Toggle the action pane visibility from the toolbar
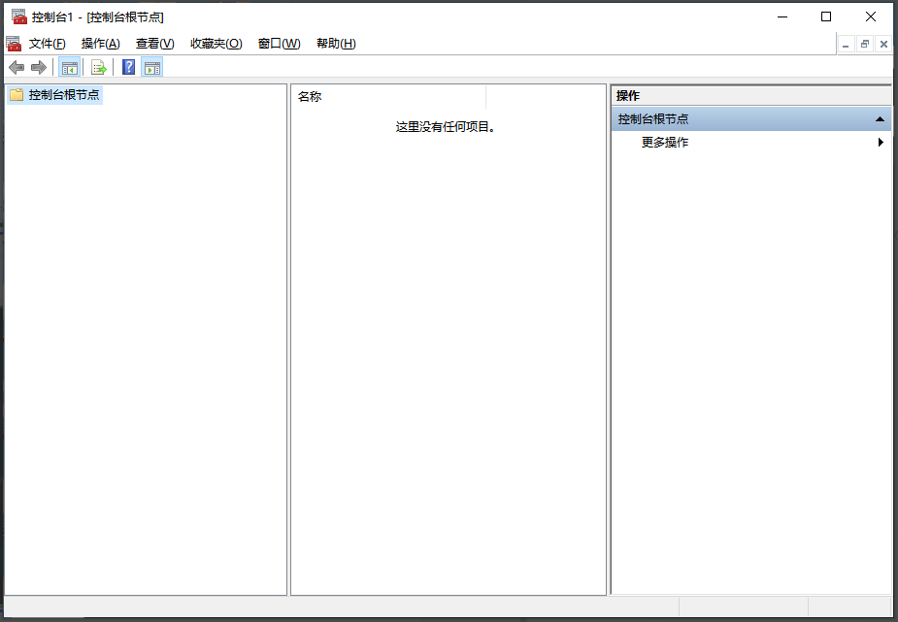 pyautogui.click(x=151, y=66)
